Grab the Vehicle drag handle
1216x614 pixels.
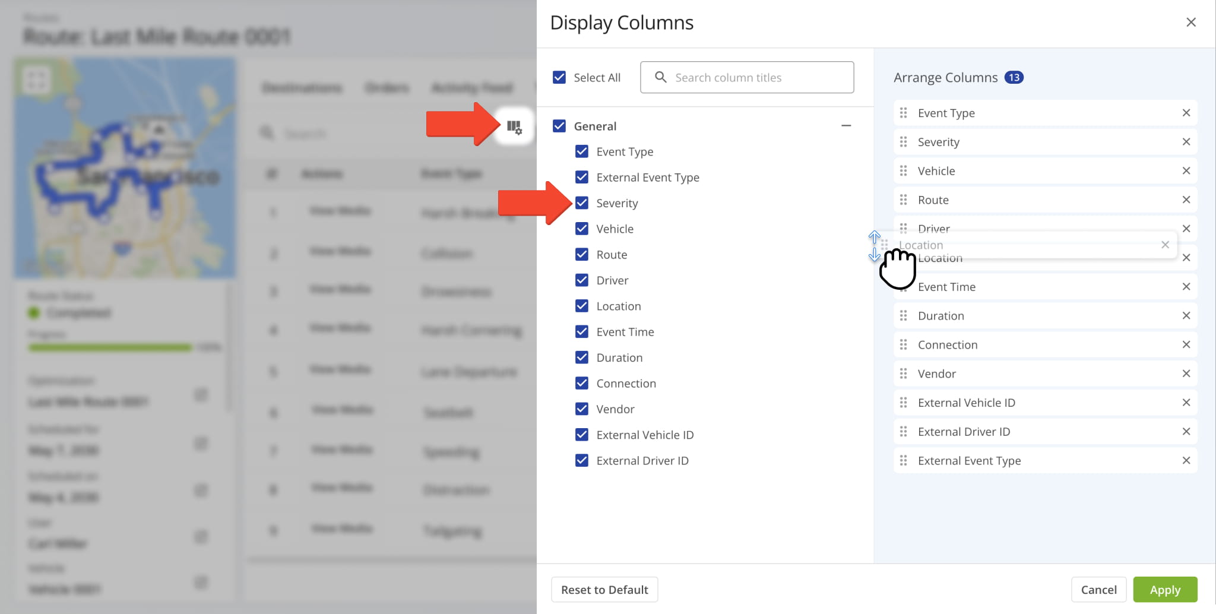(904, 171)
